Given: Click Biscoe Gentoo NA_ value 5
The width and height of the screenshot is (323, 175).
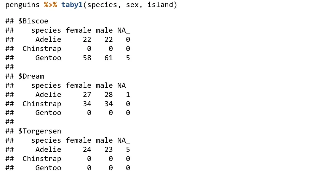Looking at the screenshot, I should [128, 58].
